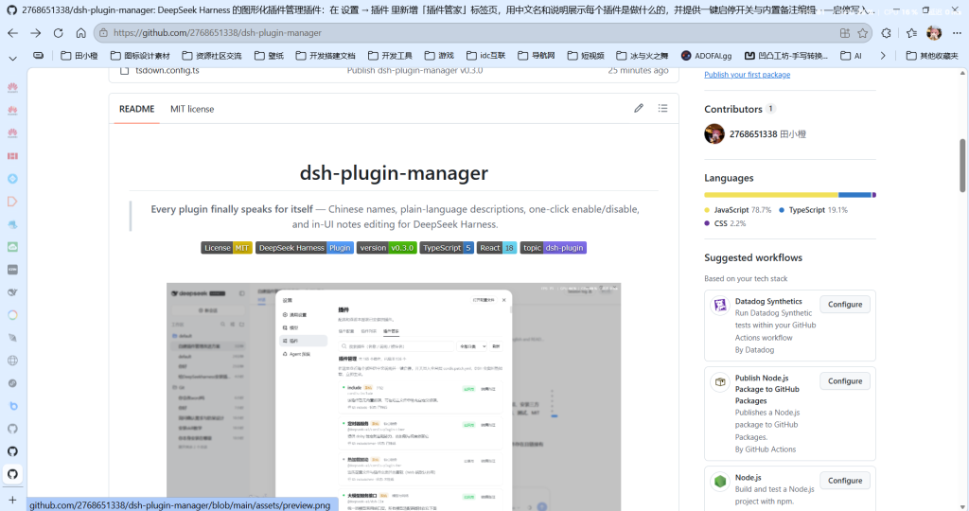Image resolution: width=969 pixels, height=511 pixels.
Task: Open the 图标设计素材 bookmark folder
Action: pos(140,56)
